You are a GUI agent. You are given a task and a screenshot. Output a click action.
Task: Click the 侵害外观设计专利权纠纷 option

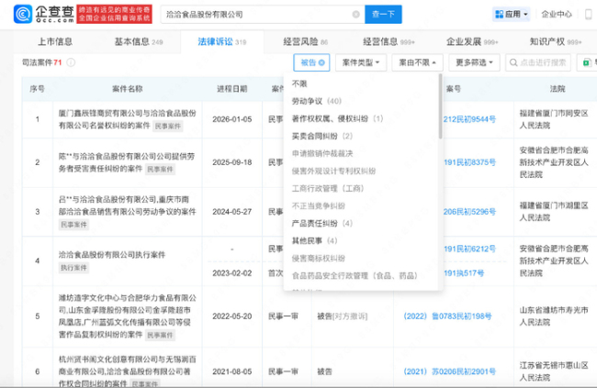point(333,172)
